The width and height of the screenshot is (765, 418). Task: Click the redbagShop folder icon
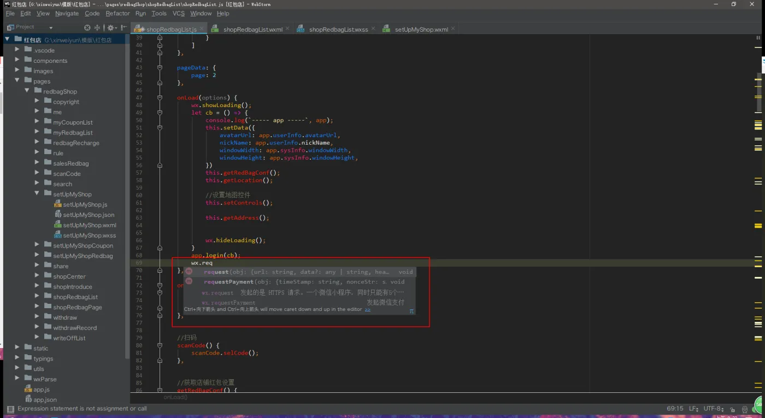point(38,91)
